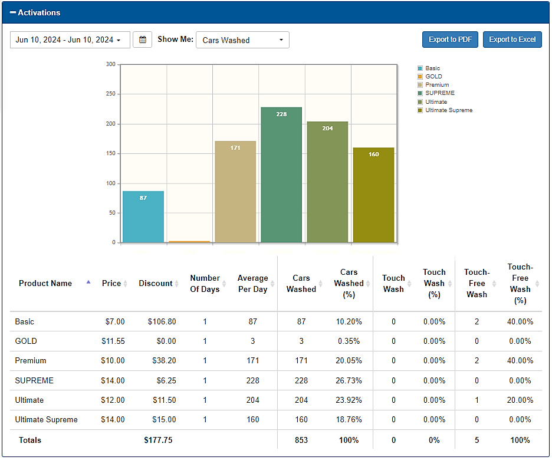The width and height of the screenshot is (552, 460).
Task: Open the Show Me Cars Washed dropdown
Action: pyautogui.click(x=242, y=40)
